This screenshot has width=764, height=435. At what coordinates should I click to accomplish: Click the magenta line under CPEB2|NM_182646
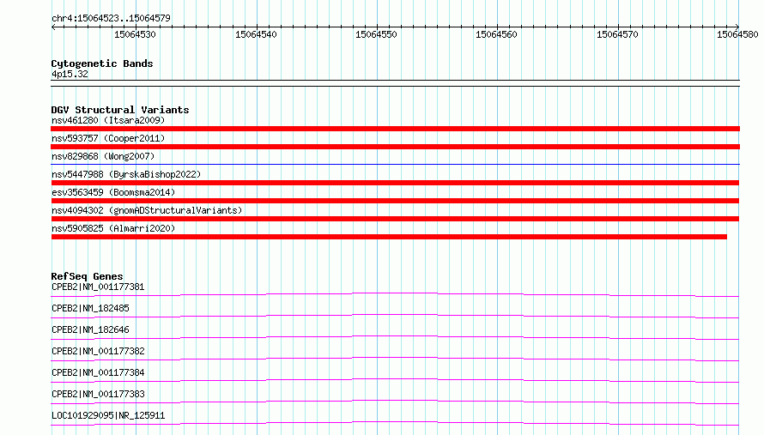[x=395, y=337]
